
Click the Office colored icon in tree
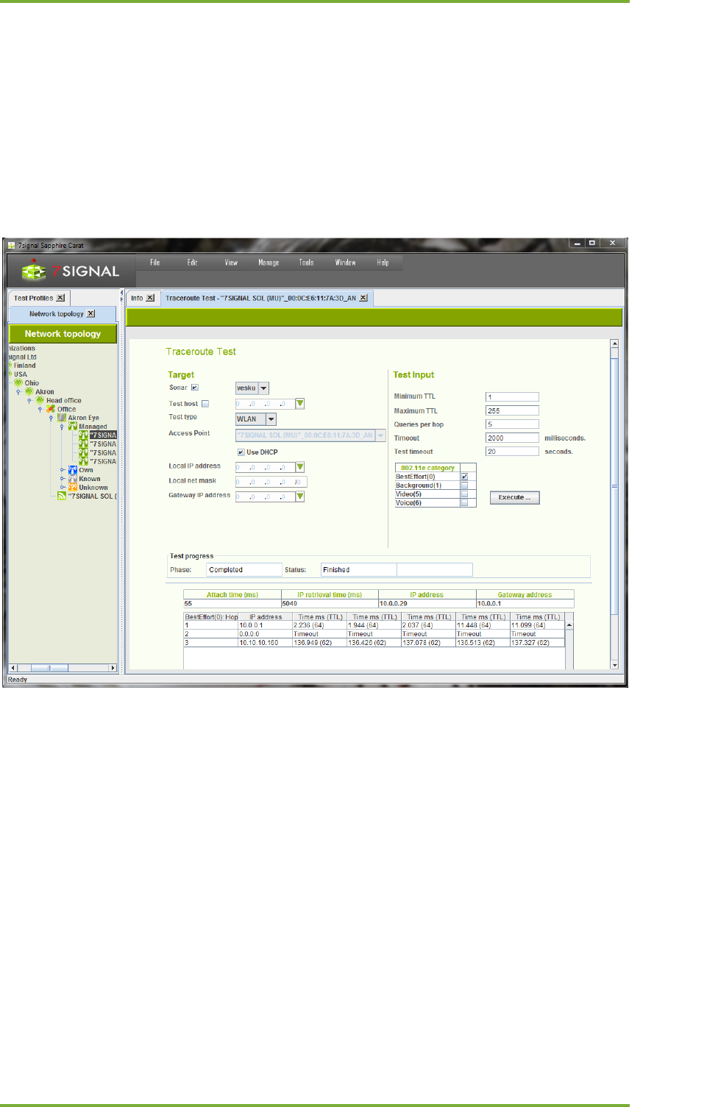pos(51,409)
